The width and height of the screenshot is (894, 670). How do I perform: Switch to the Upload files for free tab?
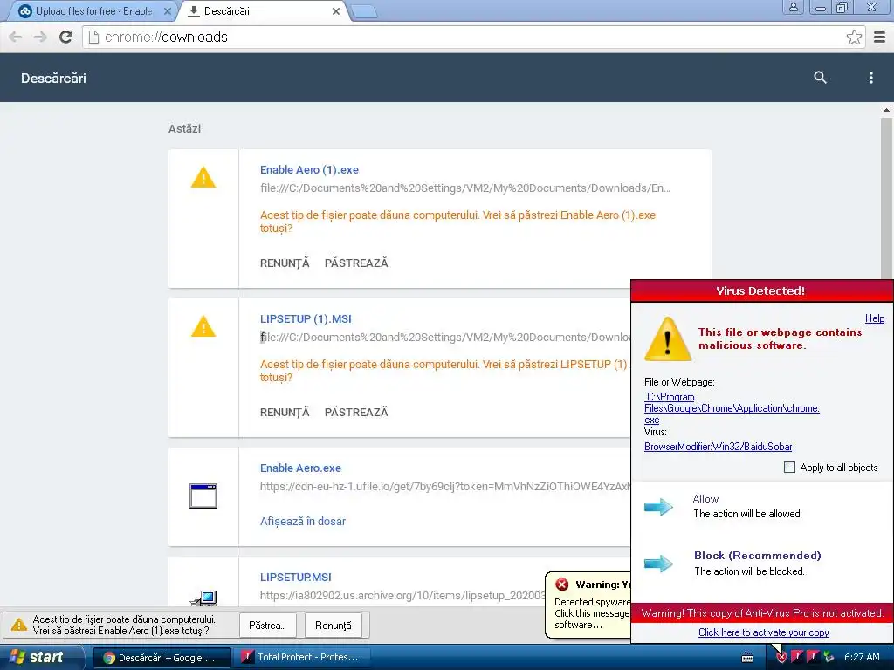pos(93,11)
